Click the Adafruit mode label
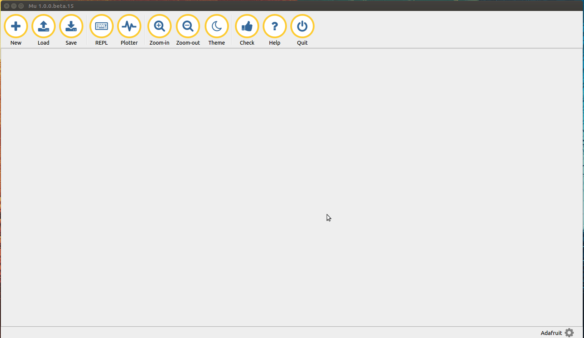 click(551, 333)
